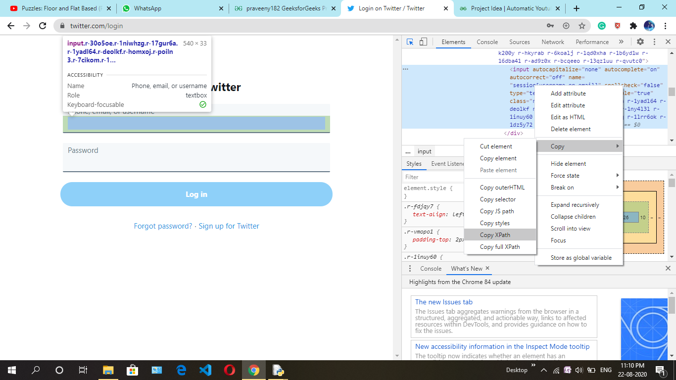Close the What's New drawer tab
Viewport: 676px width, 380px height.
[487, 268]
